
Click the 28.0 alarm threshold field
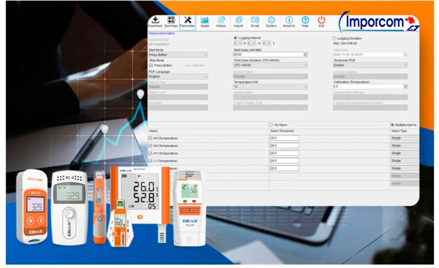(x=284, y=146)
